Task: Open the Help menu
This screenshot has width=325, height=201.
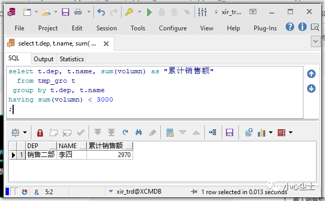Action: [233, 28]
